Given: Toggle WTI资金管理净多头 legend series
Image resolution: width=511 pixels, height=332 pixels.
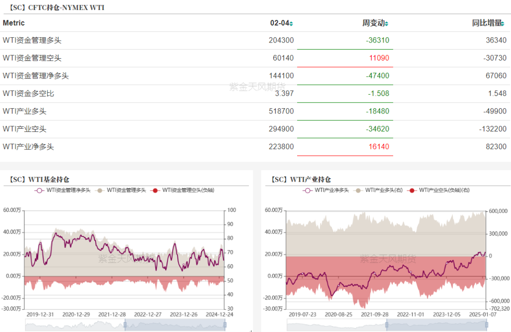Looking at the screenshot, I should (x=40, y=190).
